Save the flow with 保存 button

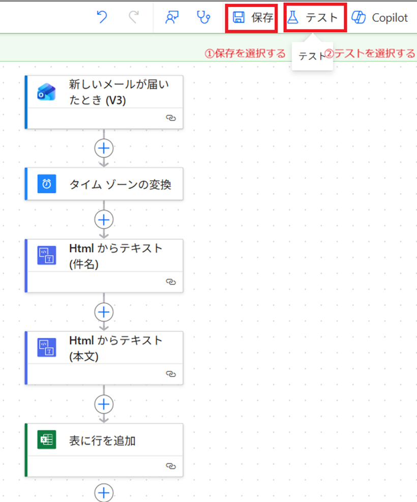point(252,18)
